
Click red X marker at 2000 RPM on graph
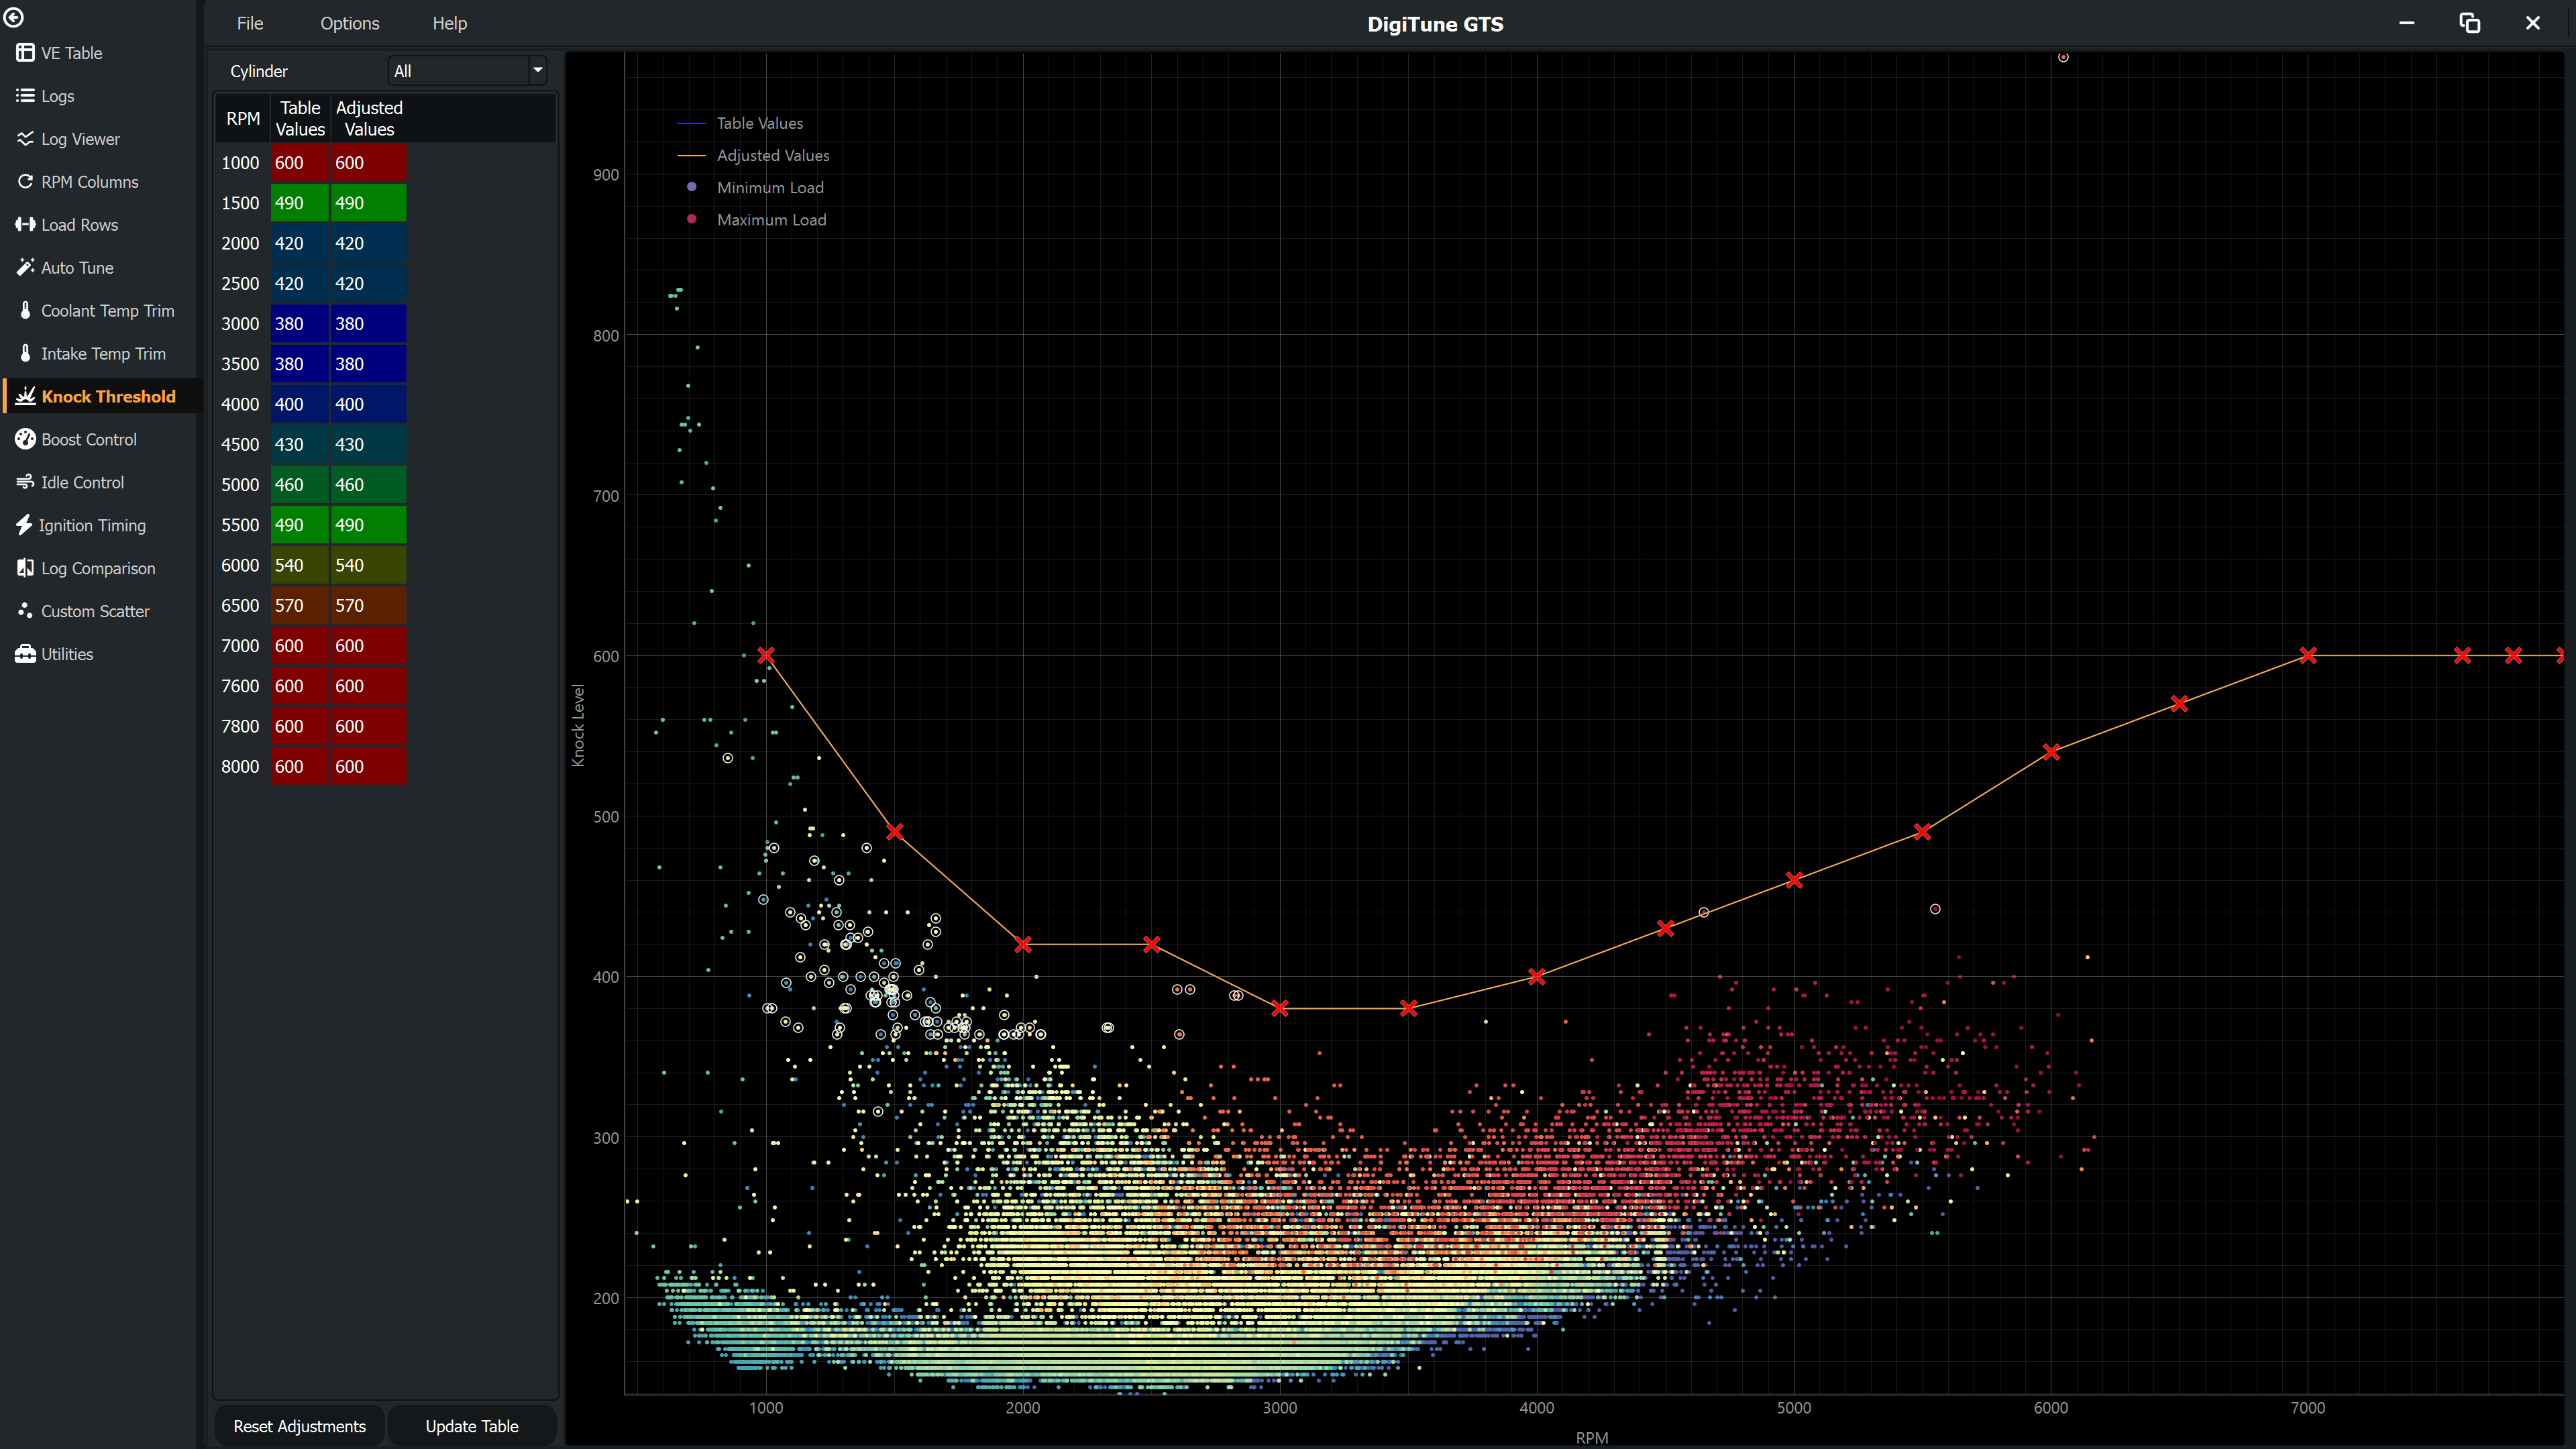[x=1023, y=944]
